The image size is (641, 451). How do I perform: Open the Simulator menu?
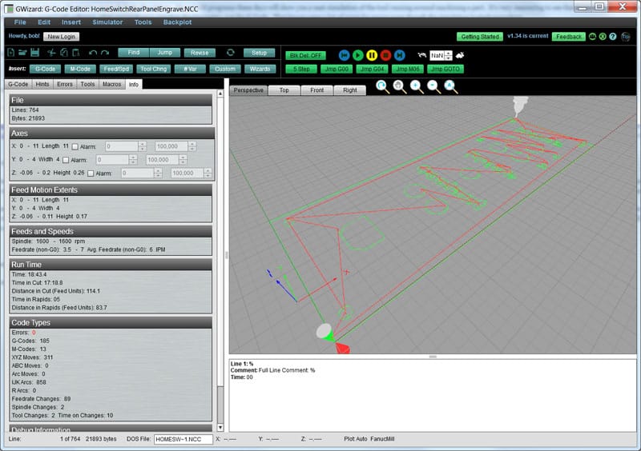click(107, 22)
